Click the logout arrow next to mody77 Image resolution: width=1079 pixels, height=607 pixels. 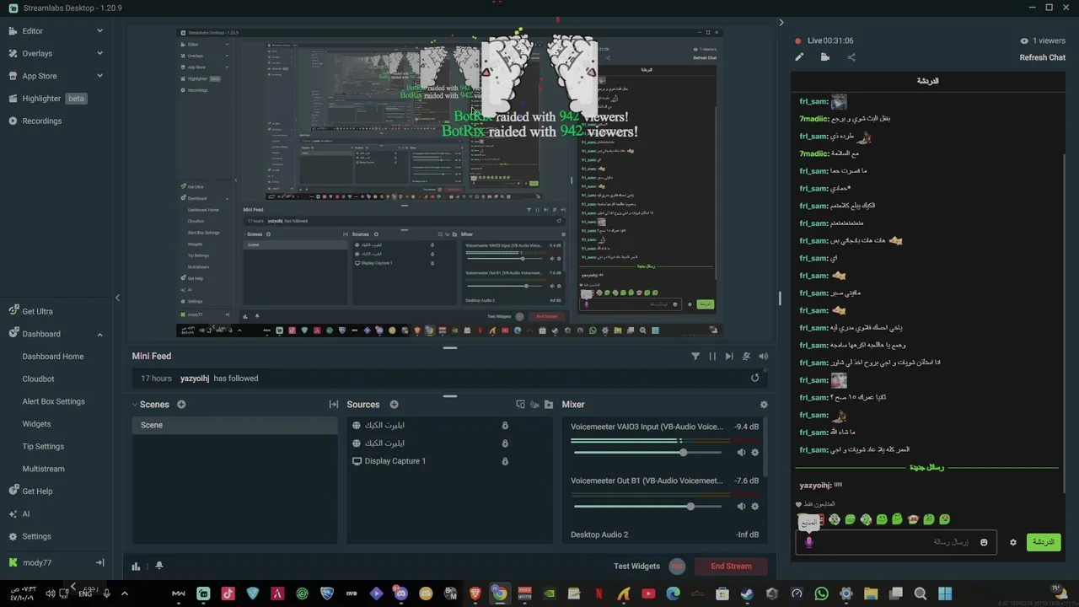coord(99,562)
